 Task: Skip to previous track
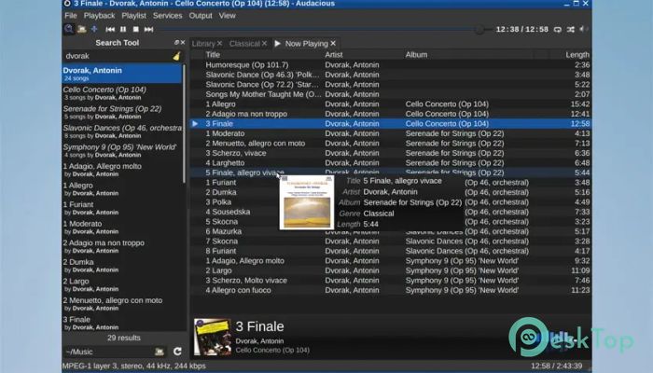[110, 29]
